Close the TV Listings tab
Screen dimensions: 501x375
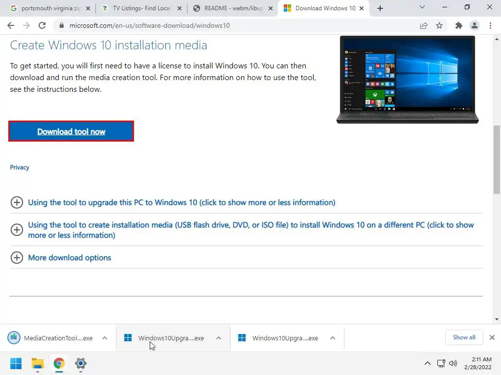click(180, 8)
